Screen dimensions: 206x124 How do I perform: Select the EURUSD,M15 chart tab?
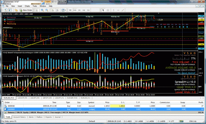coord(9,98)
